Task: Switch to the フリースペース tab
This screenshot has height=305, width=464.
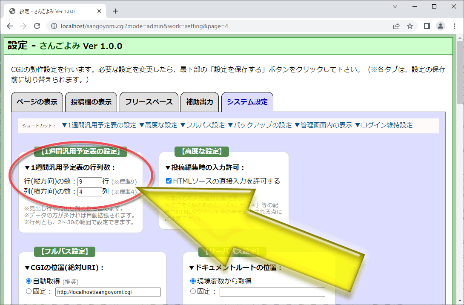Action: [149, 102]
